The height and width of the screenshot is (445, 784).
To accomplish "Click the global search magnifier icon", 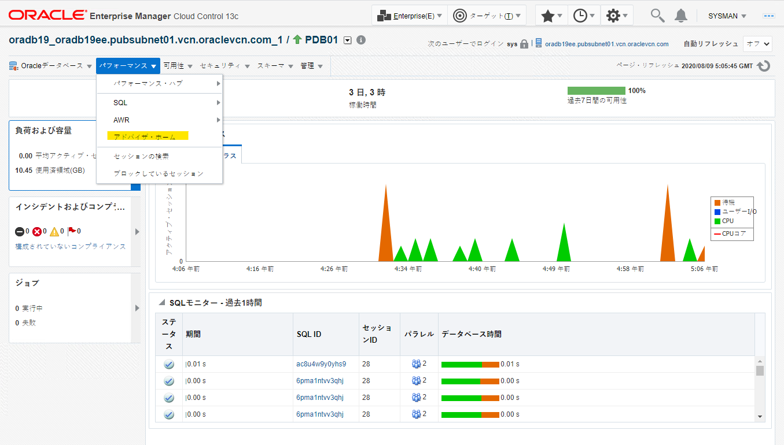I will (x=657, y=16).
